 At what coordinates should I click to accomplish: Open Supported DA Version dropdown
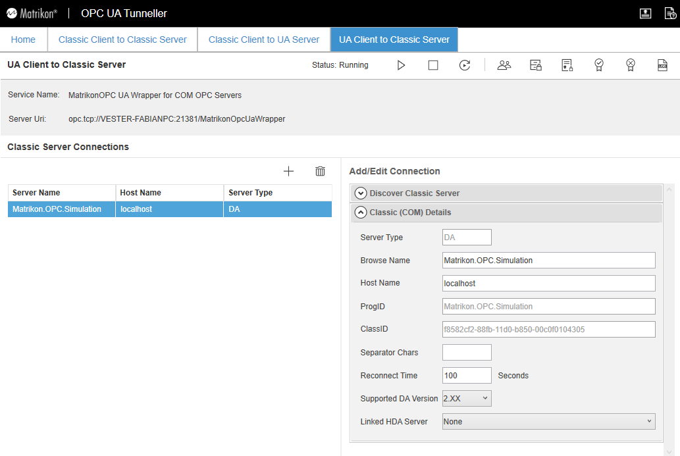click(x=467, y=398)
